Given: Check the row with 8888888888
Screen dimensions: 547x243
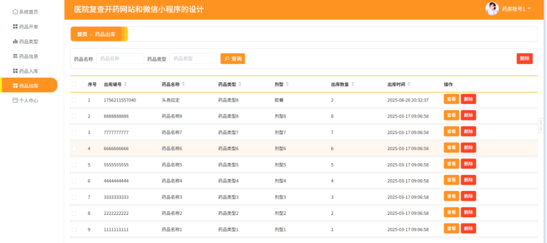Looking at the screenshot, I should tap(74, 117).
